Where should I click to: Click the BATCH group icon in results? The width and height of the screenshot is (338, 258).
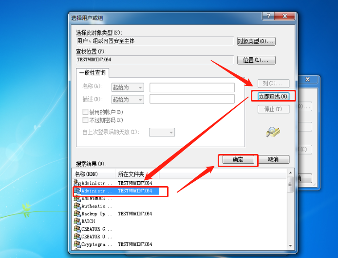tap(77, 221)
